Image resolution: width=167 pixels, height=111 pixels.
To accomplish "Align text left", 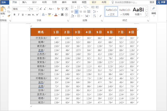I will point(72,11).
